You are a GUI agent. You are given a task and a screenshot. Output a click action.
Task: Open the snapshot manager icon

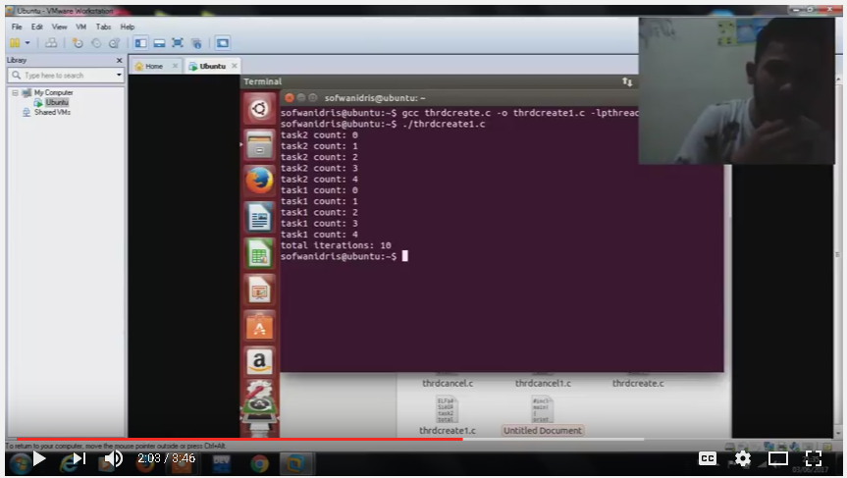coord(114,43)
